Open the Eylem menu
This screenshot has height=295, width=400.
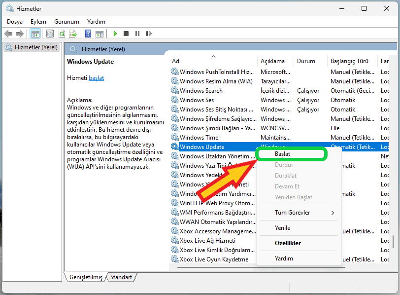pyautogui.click(x=38, y=22)
